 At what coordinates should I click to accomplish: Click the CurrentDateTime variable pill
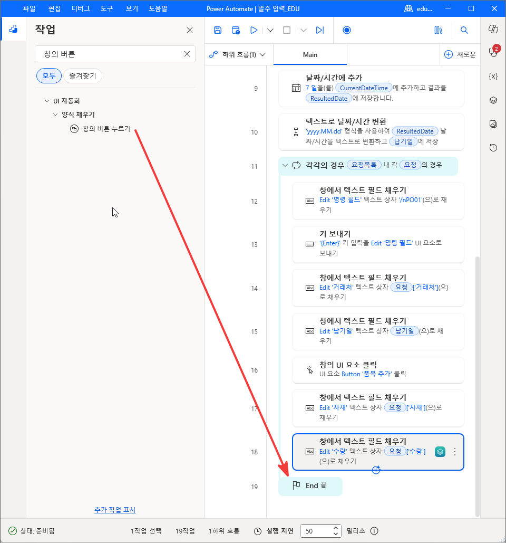tap(364, 88)
